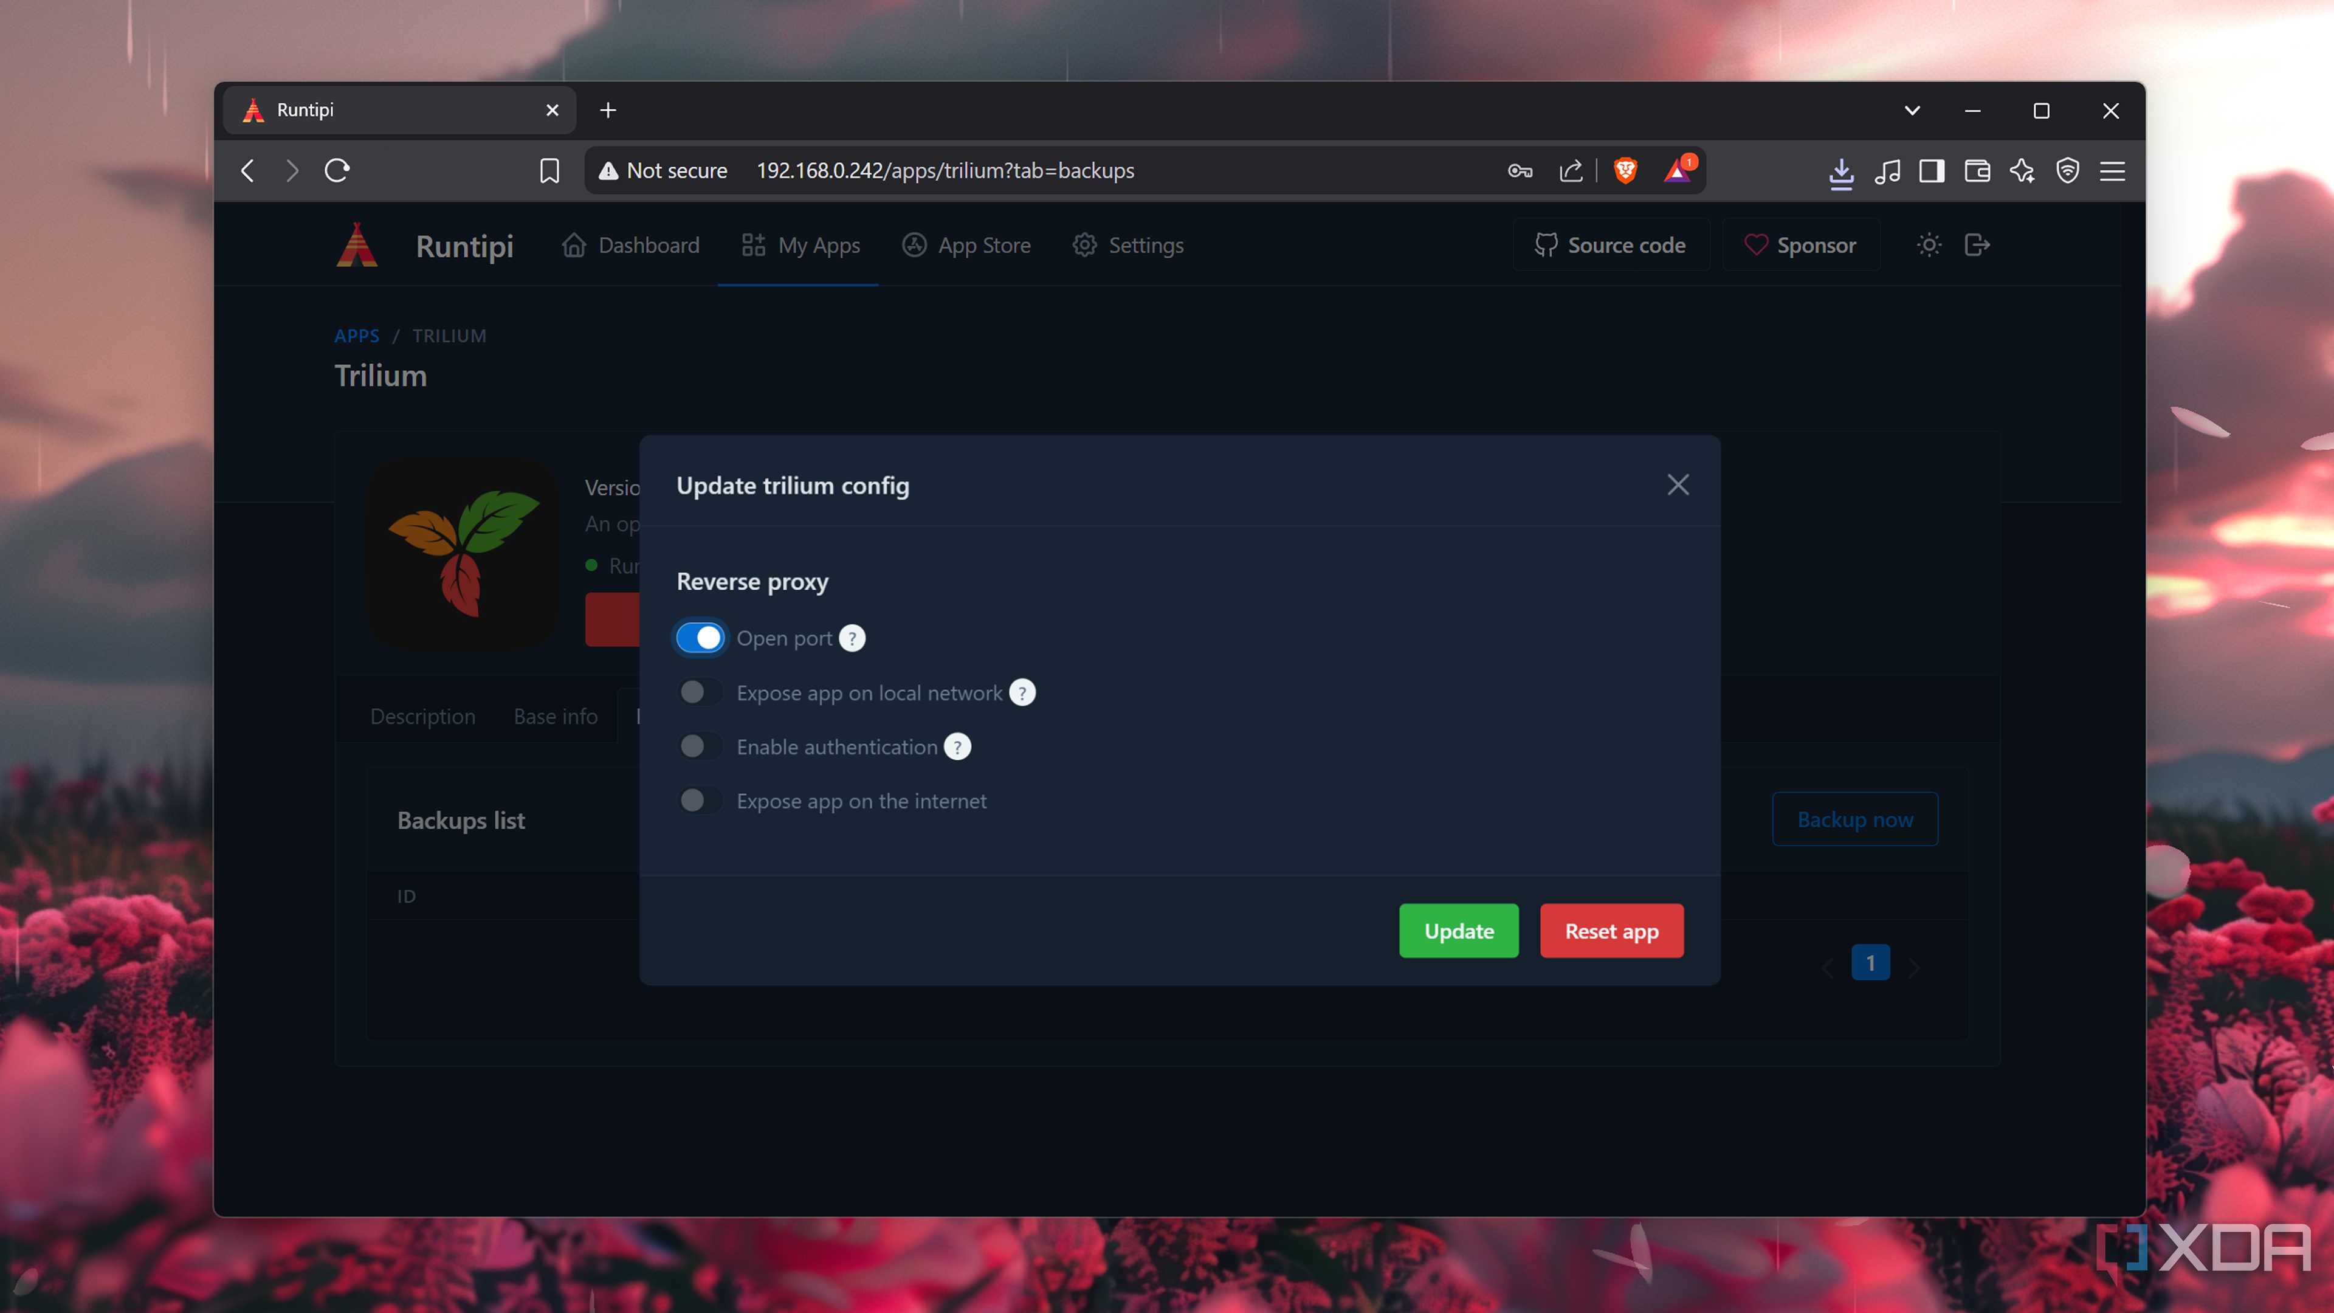
Task: Click Backup now button
Action: [x=1854, y=819]
